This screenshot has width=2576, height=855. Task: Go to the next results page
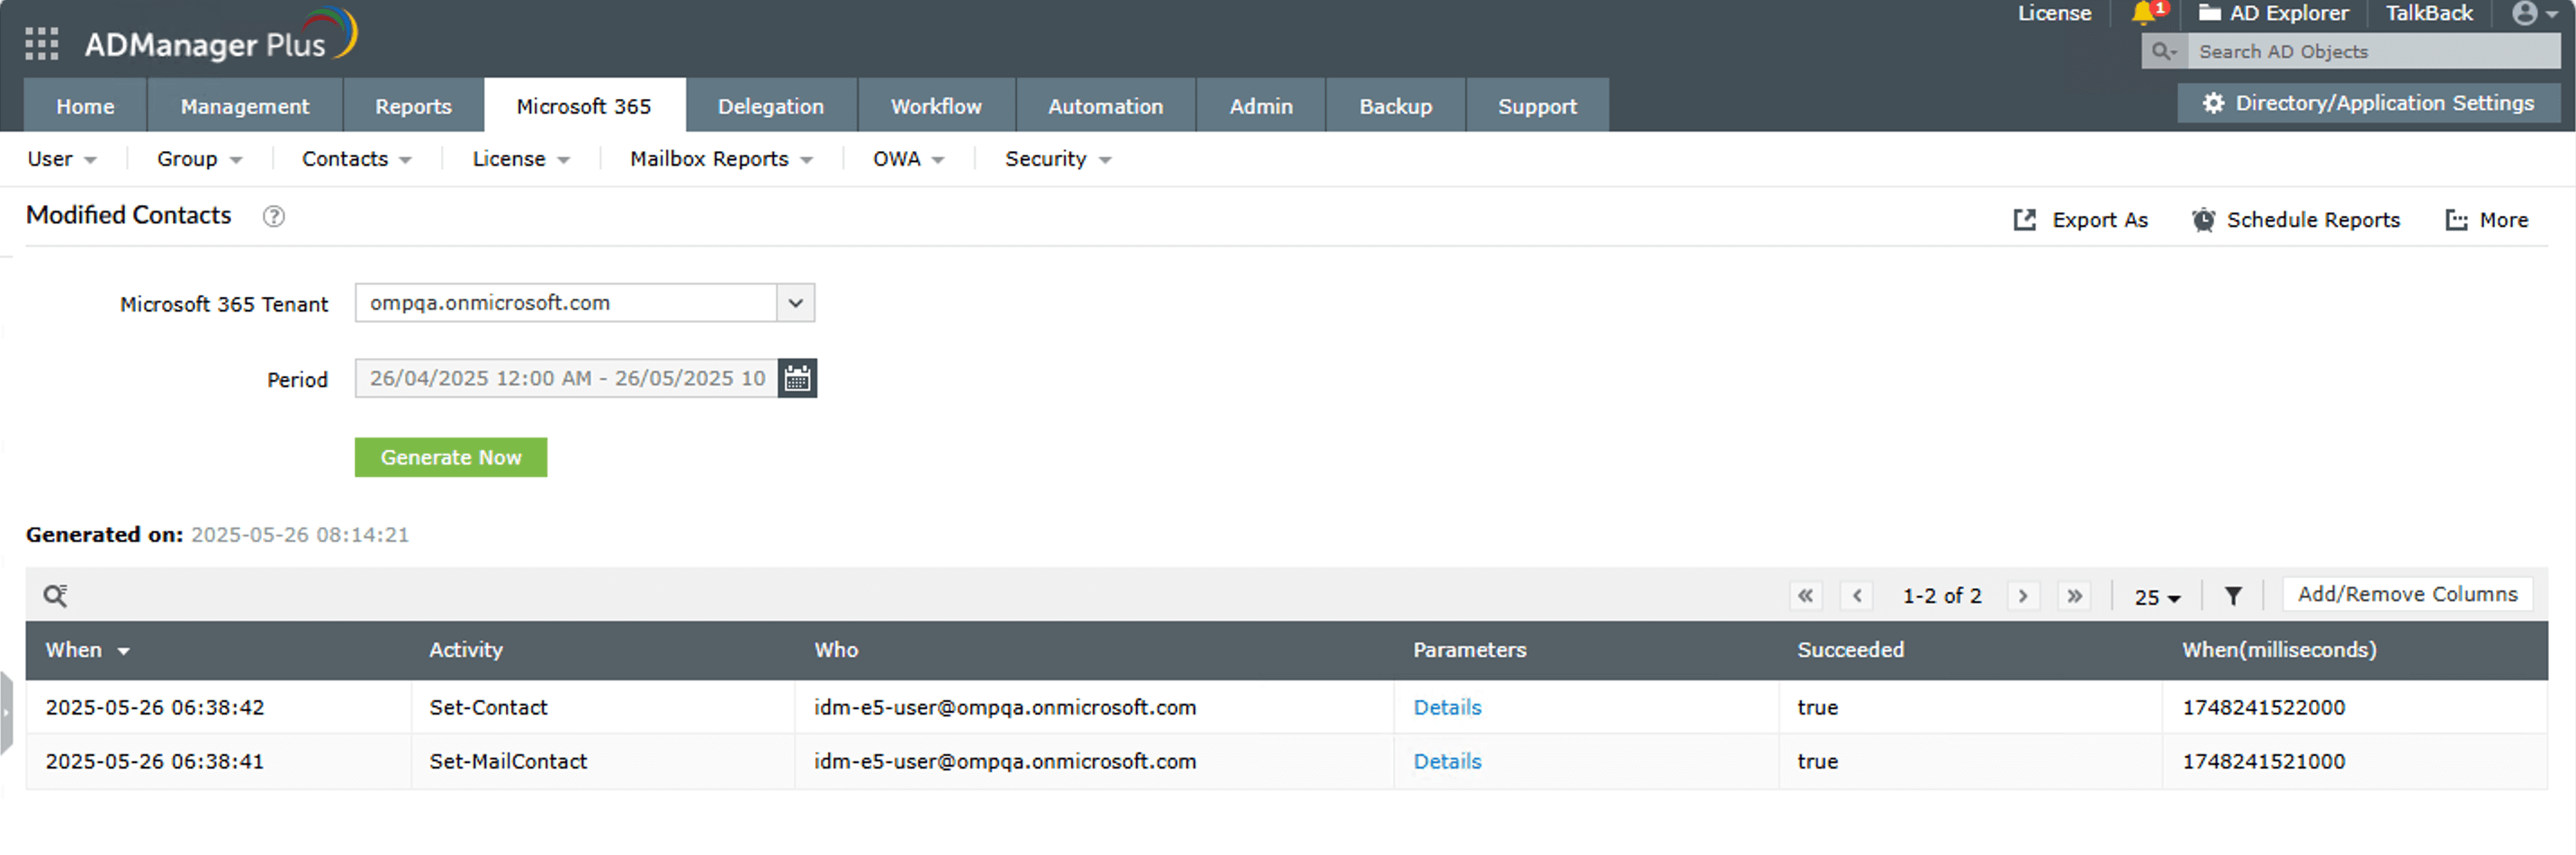[2023, 596]
